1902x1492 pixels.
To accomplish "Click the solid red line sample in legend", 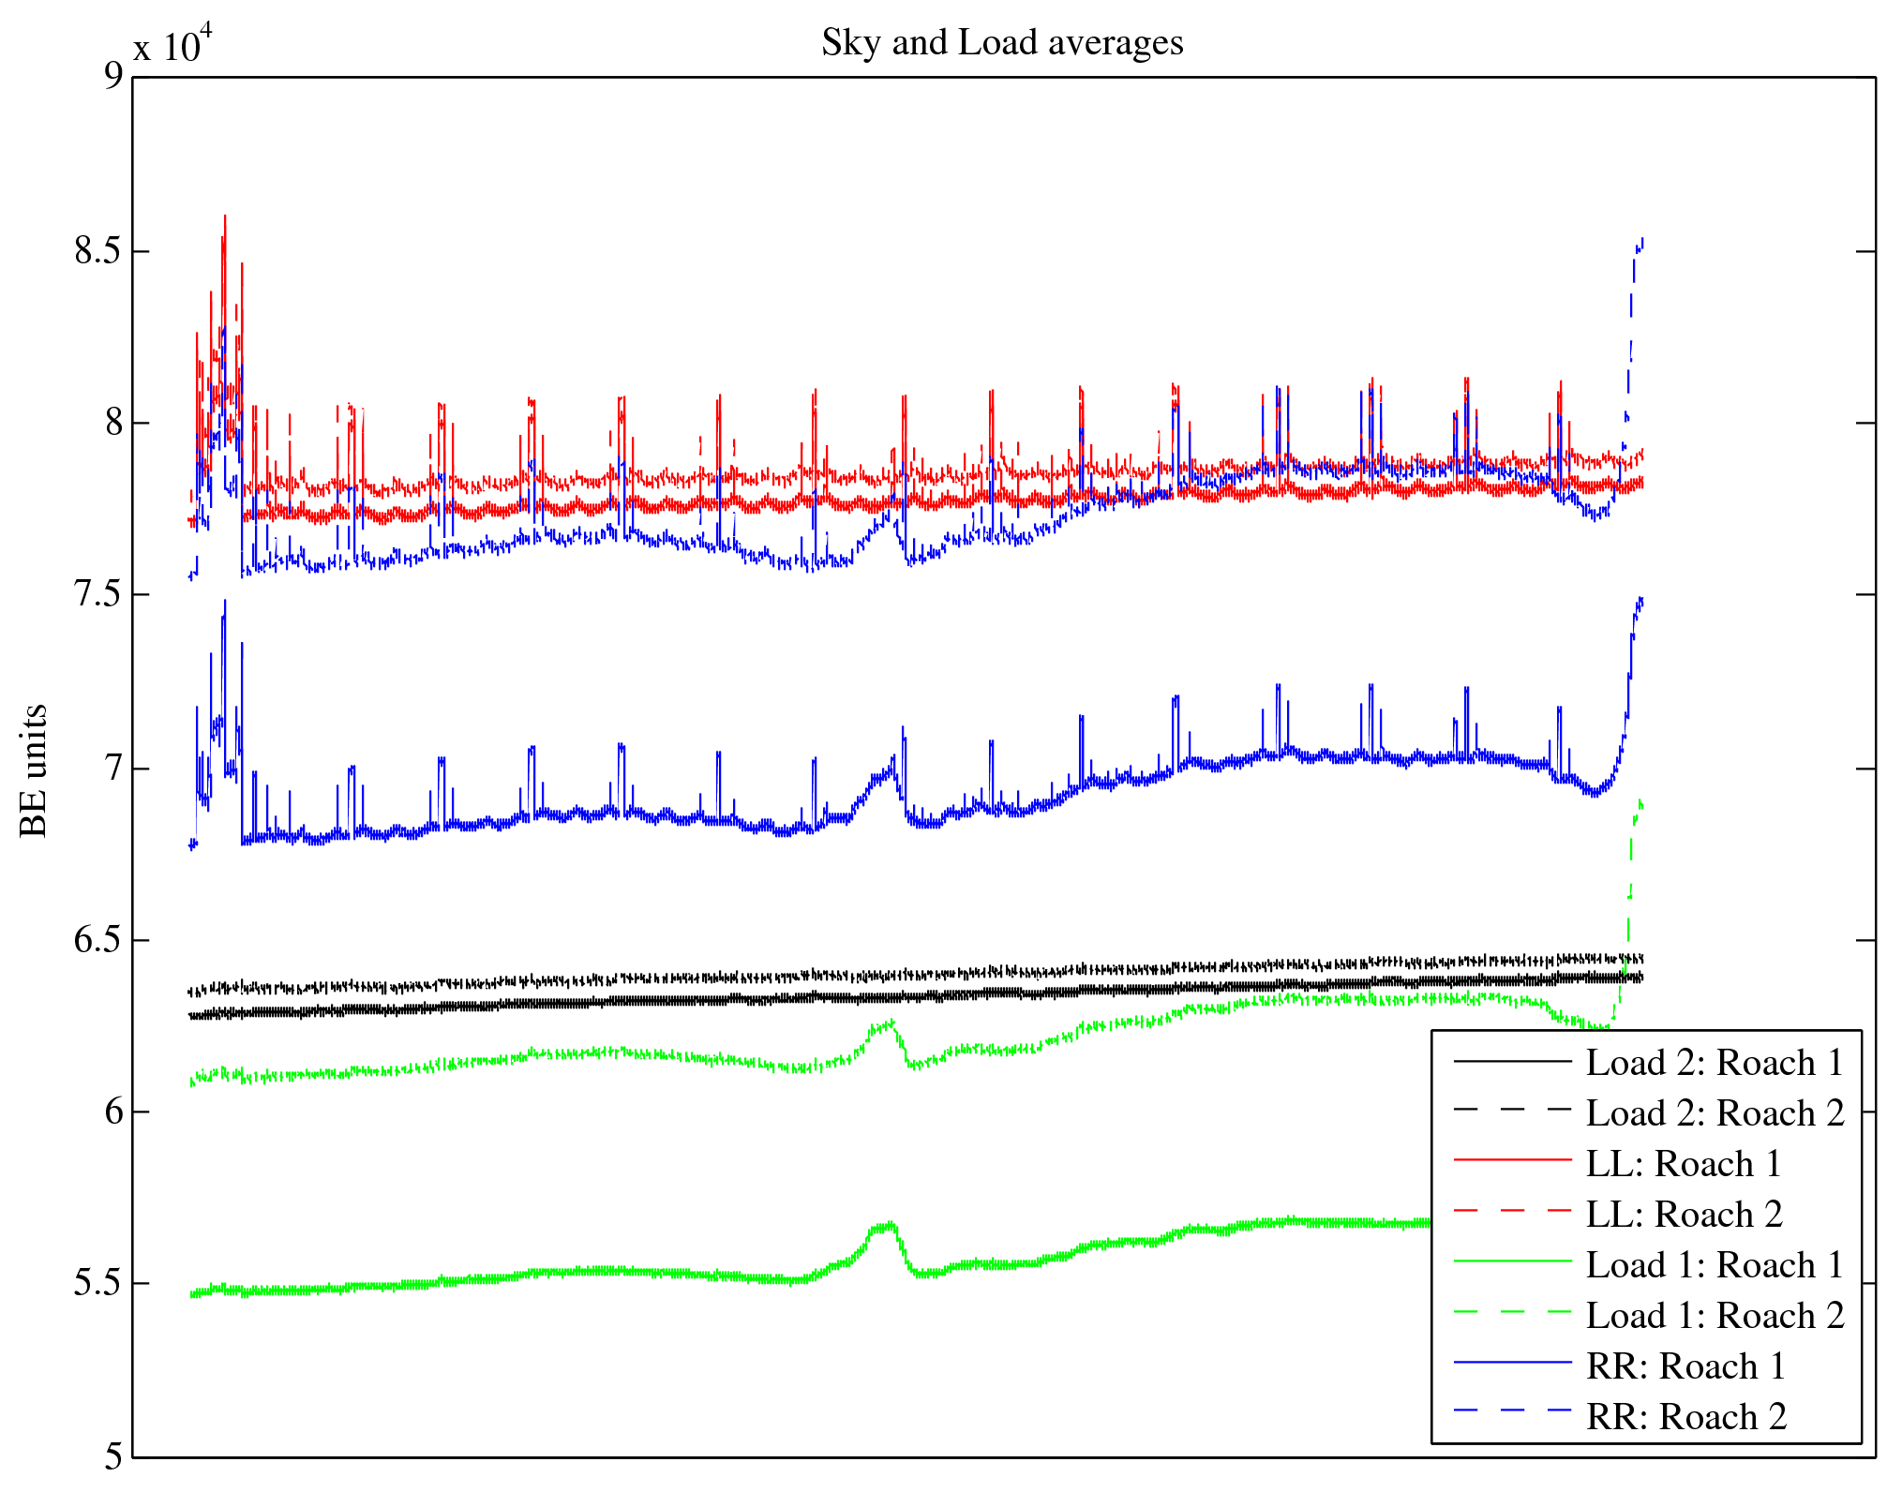I will 1512,1160.
